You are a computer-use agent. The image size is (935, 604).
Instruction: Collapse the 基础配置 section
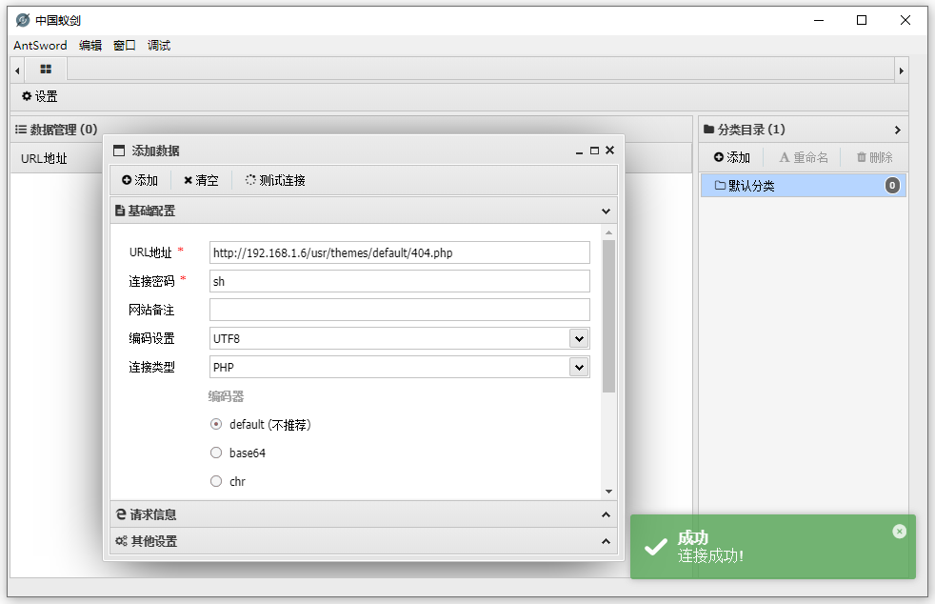click(606, 211)
